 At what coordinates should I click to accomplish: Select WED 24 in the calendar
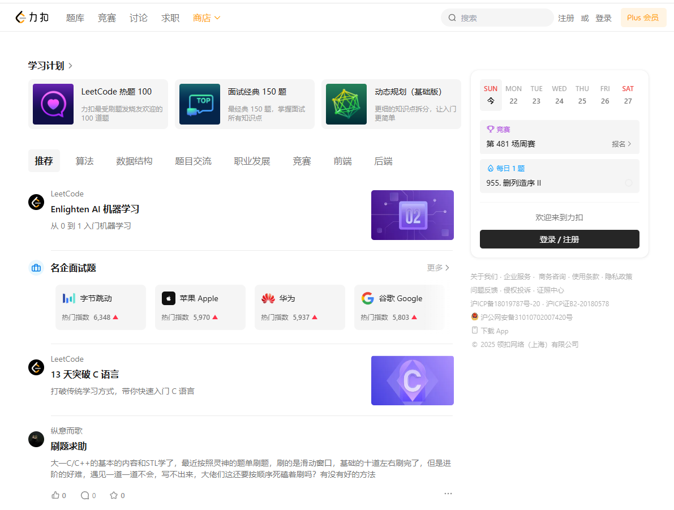(x=559, y=95)
